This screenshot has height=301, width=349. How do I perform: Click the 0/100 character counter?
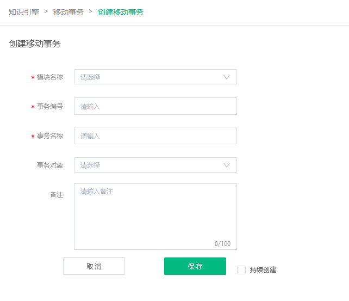tap(222, 243)
